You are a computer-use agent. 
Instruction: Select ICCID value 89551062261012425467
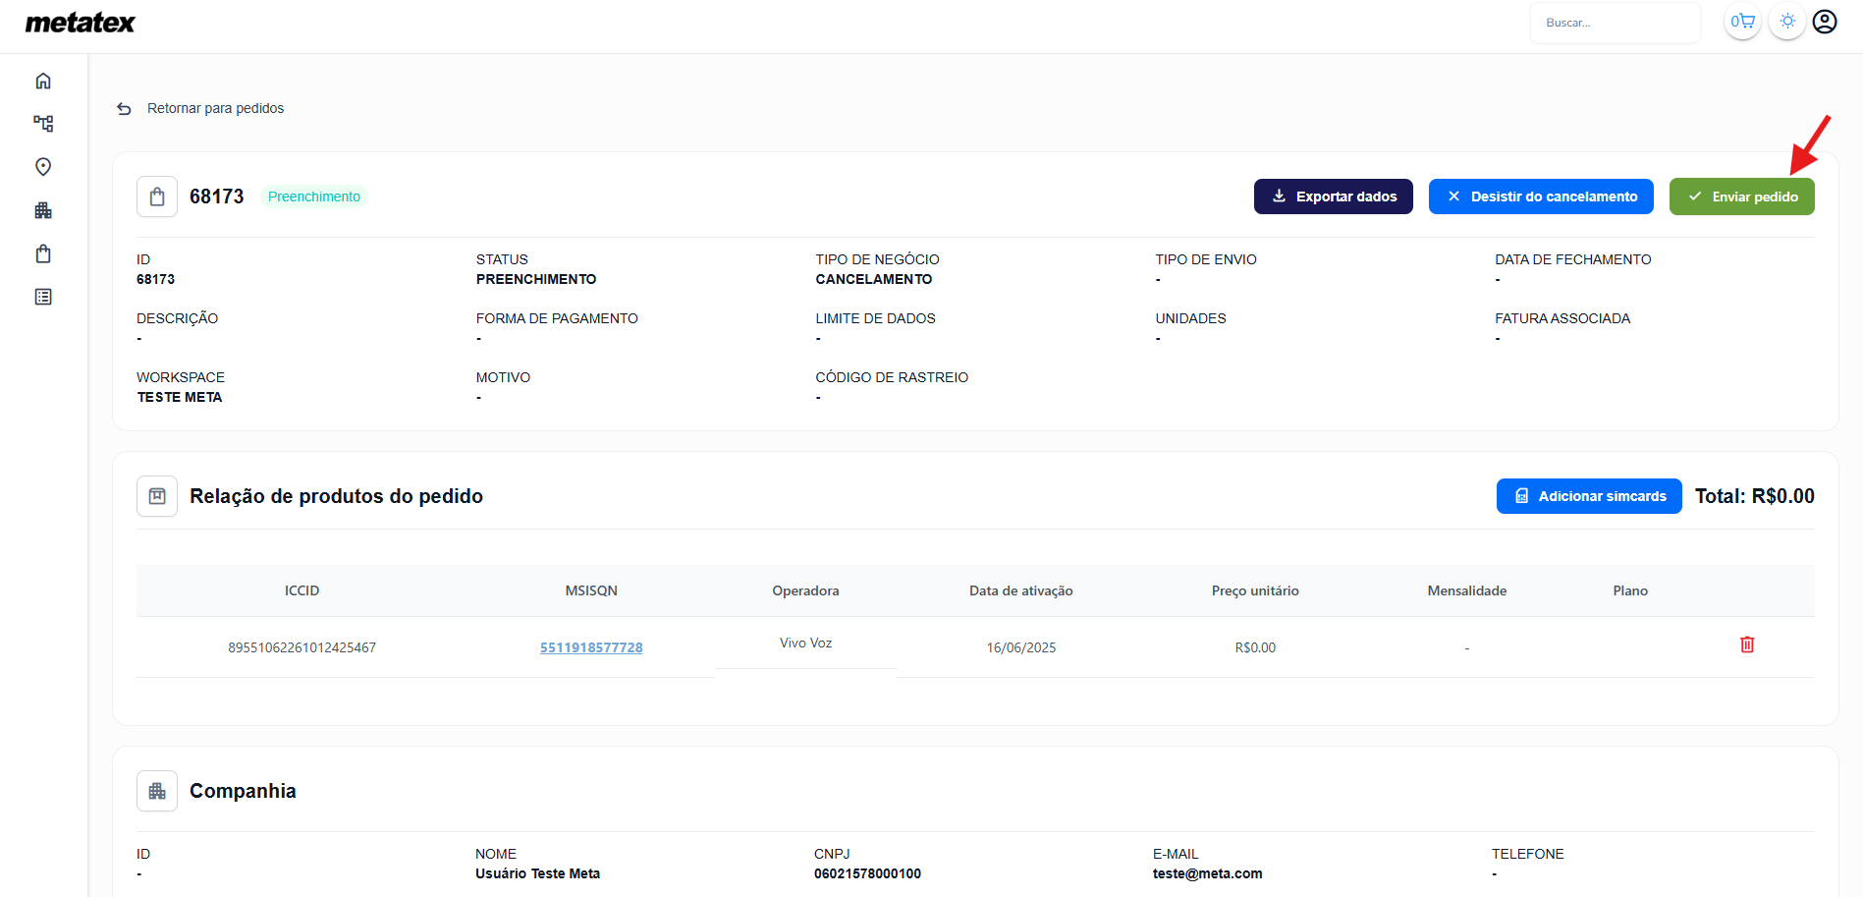301,647
